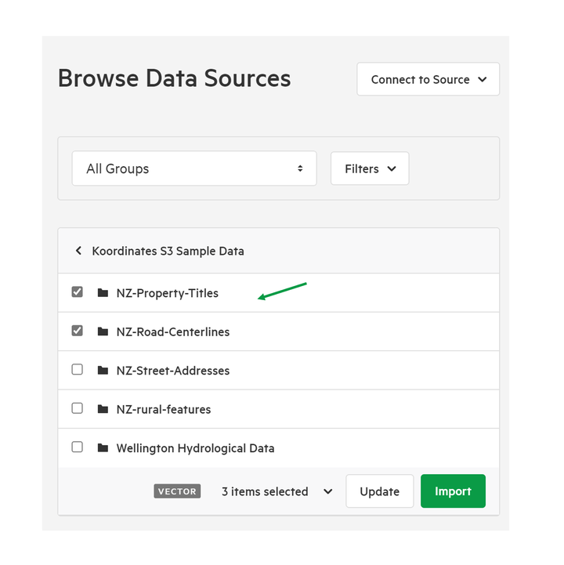Open the Filters dropdown

coord(370,168)
